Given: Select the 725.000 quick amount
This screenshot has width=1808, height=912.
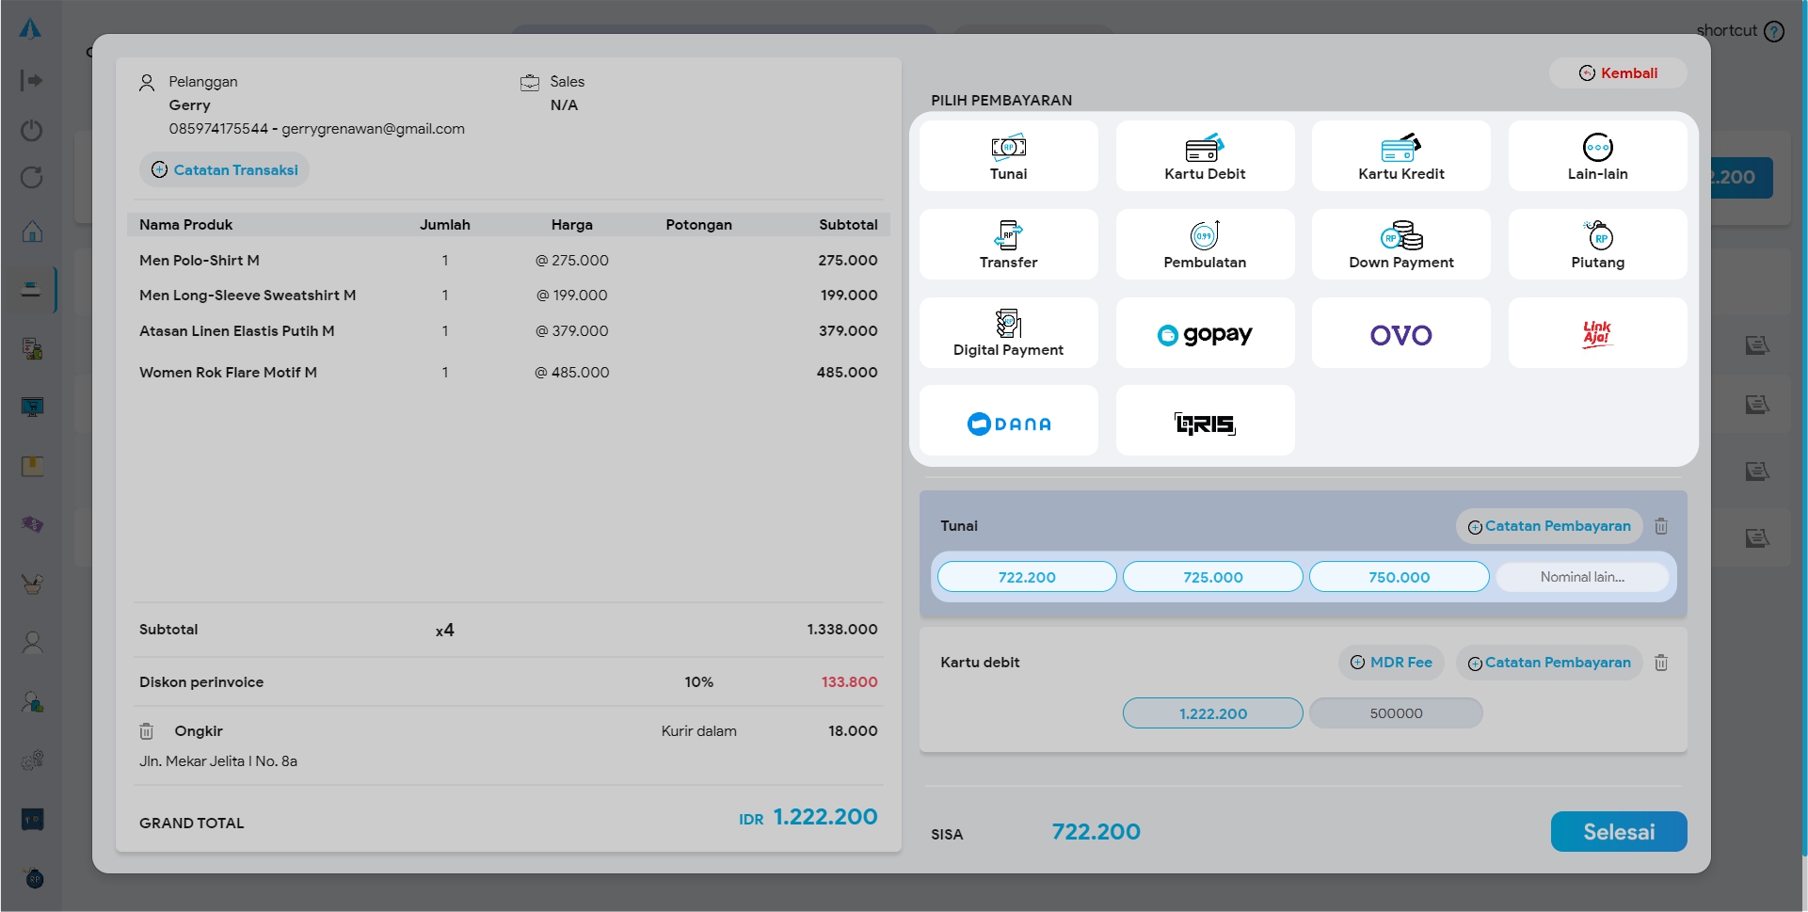Looking at the screenshot, I should coord(1212,577).
